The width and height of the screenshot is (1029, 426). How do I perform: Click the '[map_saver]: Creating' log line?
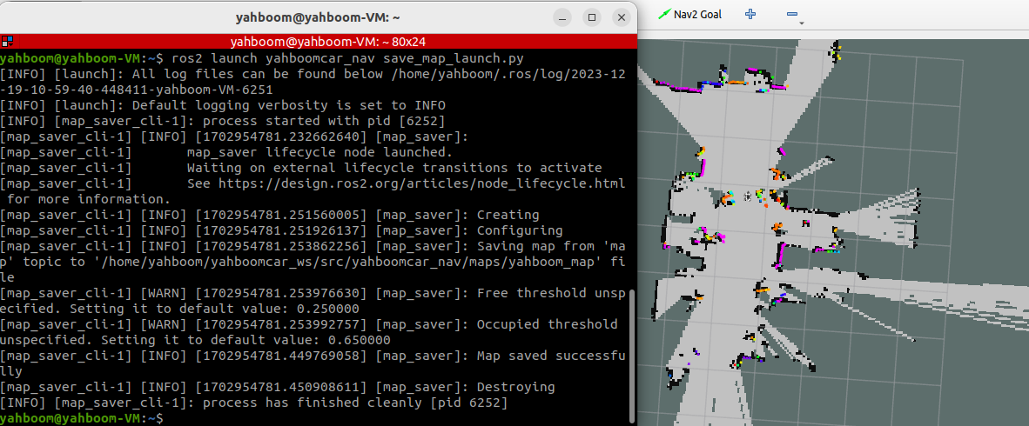coord(270,215)
